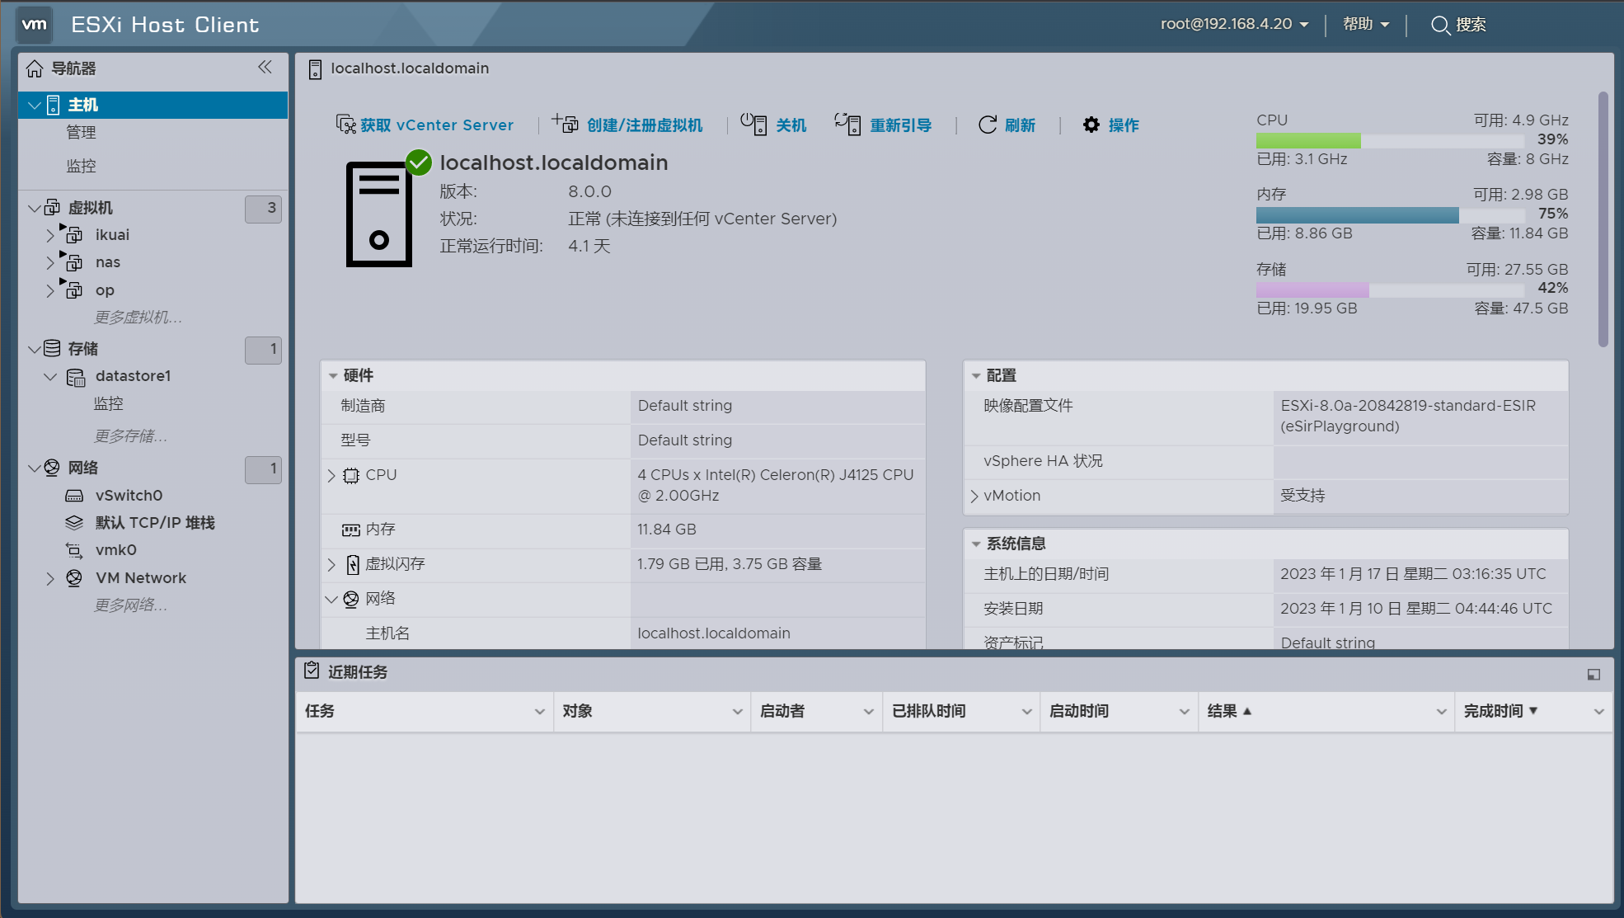
Task: Collapse the Host tree node
Action: 35,105
